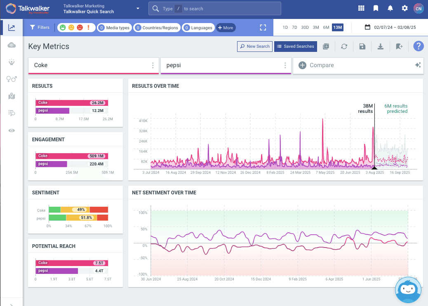Toggle the positive sentiment green smiley filter
The image size is (428, 306).
coord(63,28)
